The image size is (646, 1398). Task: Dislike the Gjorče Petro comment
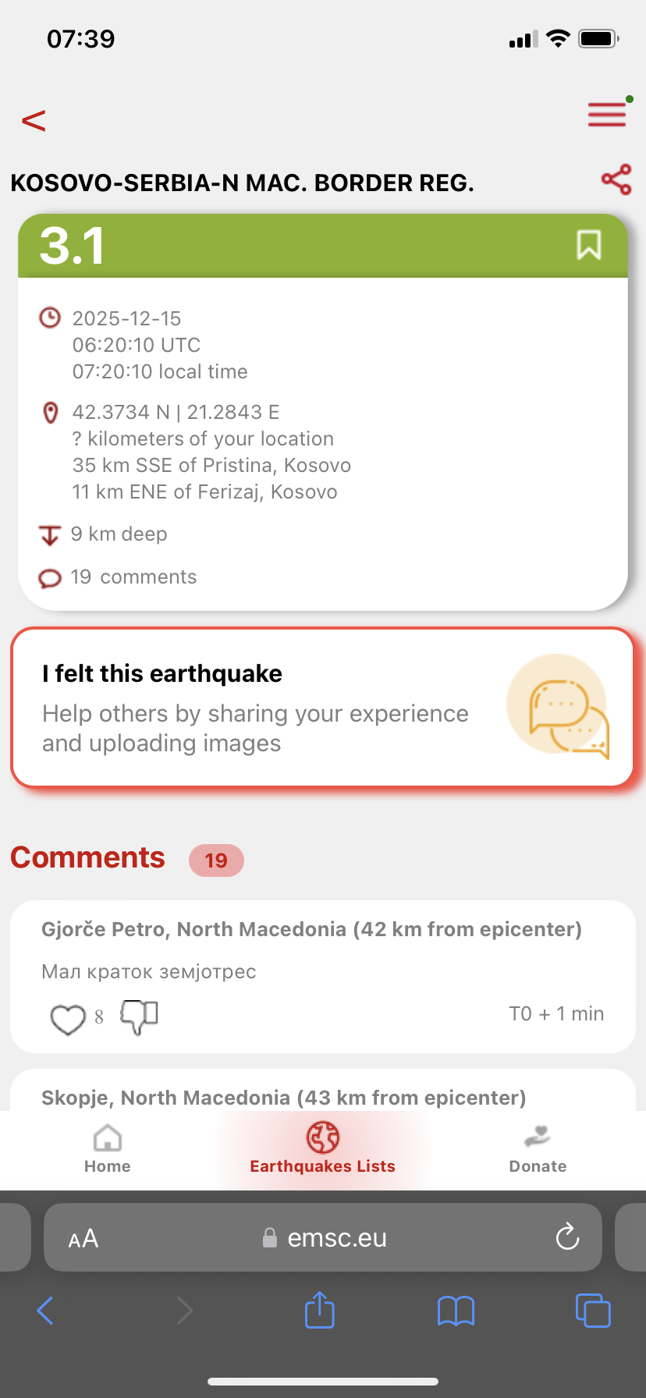pos(139,1017)
